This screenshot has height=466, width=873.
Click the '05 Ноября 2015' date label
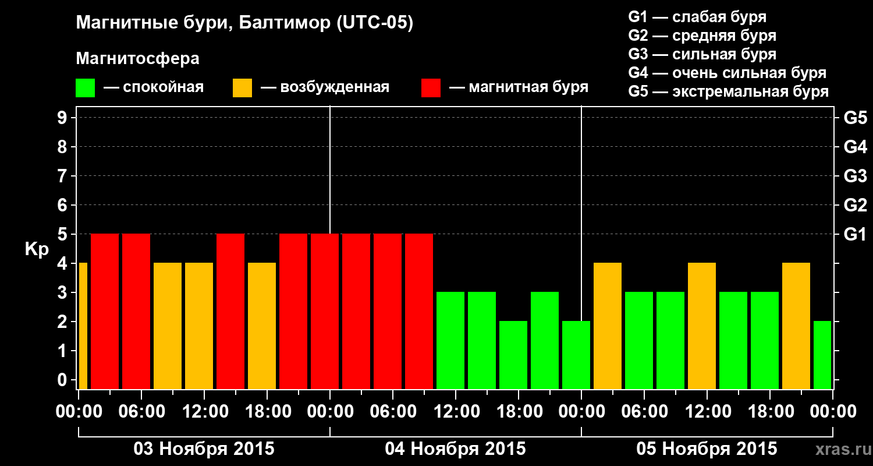point(707,449)
